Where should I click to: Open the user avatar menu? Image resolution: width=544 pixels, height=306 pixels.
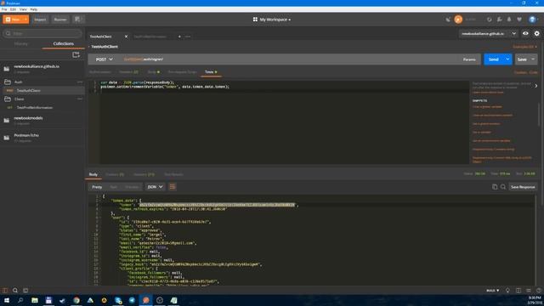(533, 20)
